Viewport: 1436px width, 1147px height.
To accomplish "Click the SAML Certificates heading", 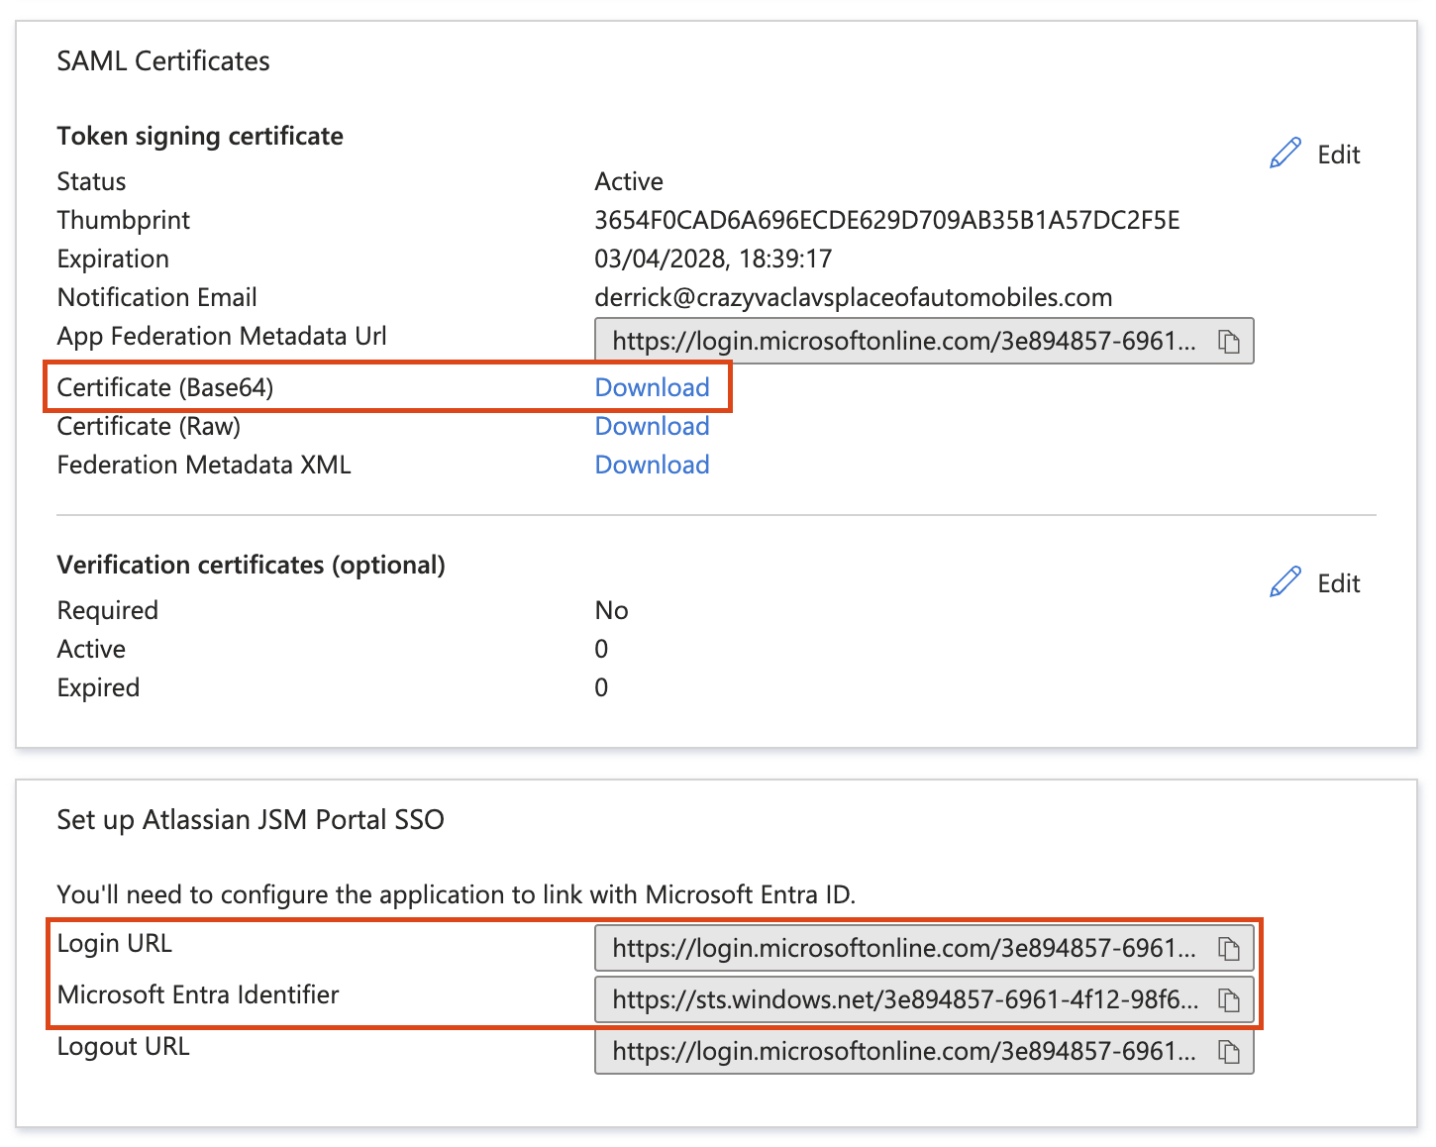I will (x=163, y=60).
